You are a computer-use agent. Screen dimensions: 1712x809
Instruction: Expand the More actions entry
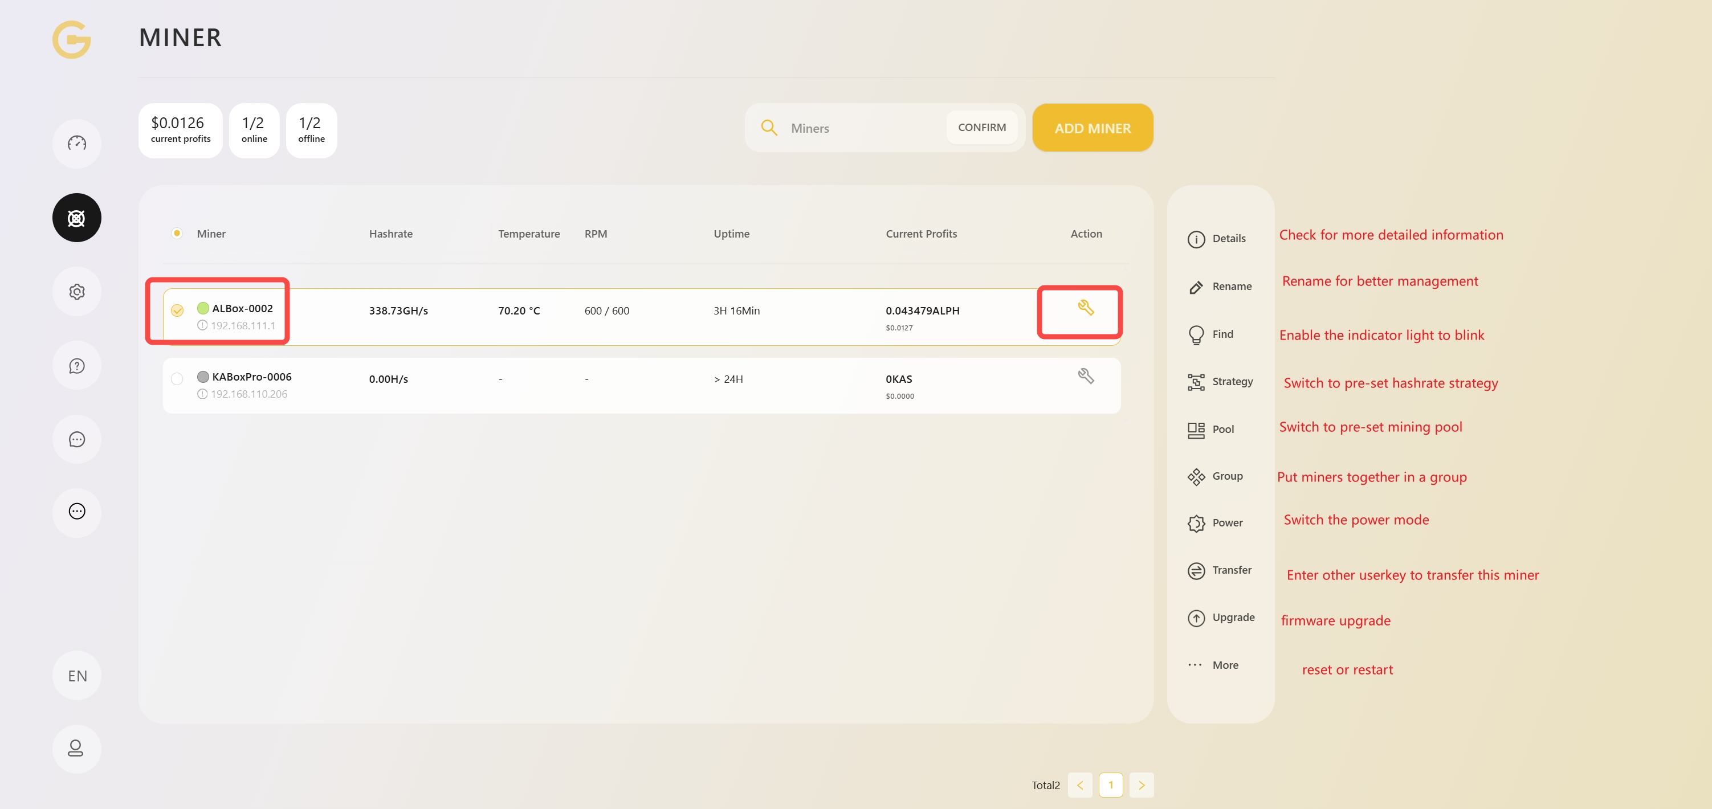(x=1213, y=665)
